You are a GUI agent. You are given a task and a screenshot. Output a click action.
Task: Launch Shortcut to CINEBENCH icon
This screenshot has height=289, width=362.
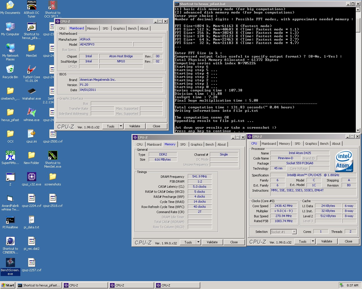coord(10,245)
